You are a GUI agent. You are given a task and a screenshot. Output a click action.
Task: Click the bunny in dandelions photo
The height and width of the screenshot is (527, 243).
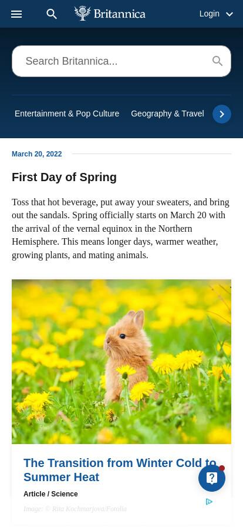(122, 362)
